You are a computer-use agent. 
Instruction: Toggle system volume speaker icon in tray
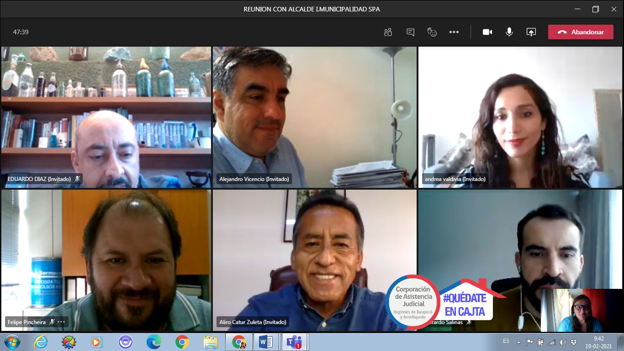(562, 342)
